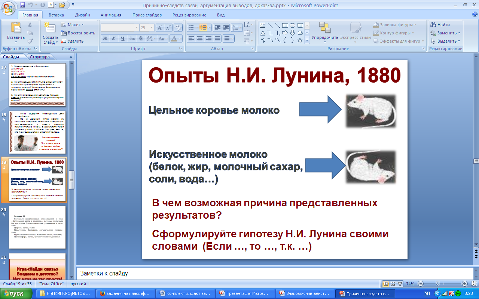Click Удалить delete slide button
Image resolution: width=479 pixels, height=299 pixels.
[72, 41]
